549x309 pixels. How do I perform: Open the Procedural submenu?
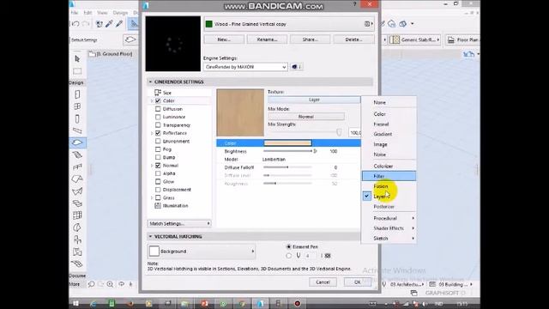[x=389, y=218]
